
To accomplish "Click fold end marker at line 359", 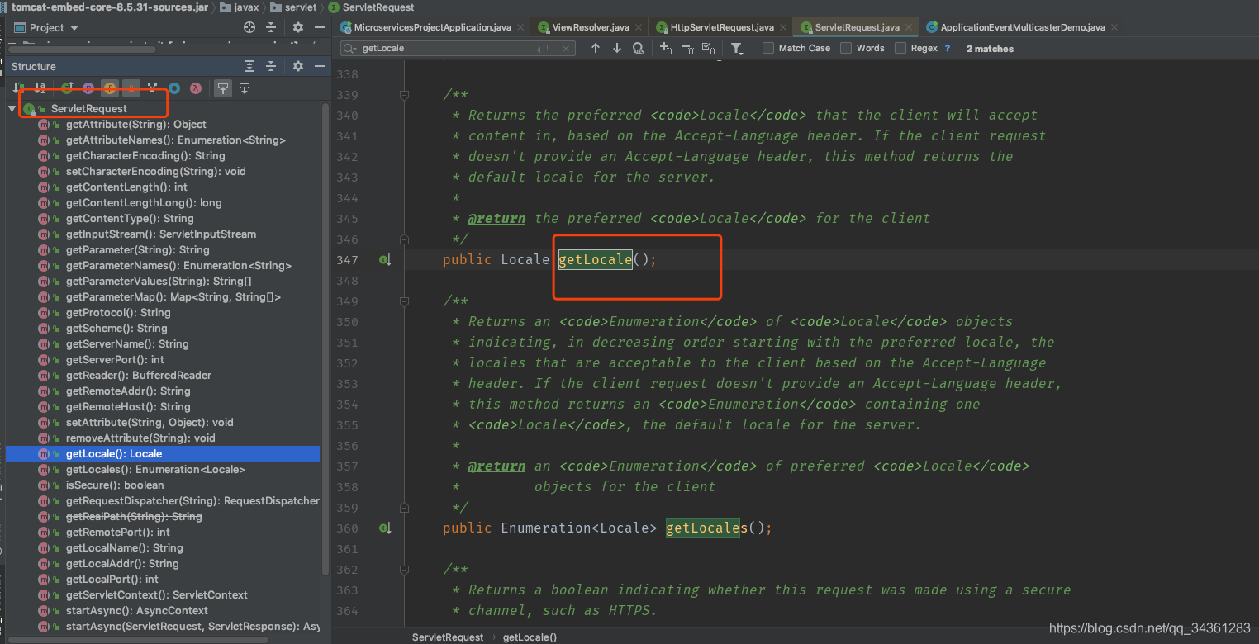I will tap(404, 508).
